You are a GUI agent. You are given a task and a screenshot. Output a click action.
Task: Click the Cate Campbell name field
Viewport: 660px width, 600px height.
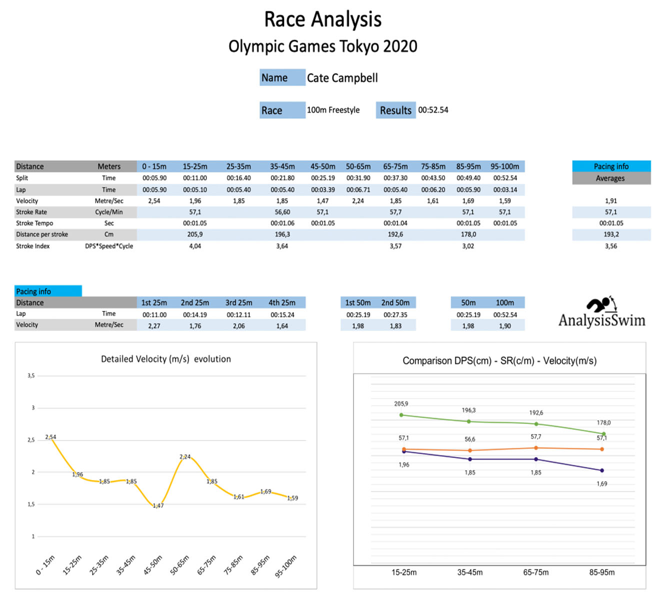342,78
